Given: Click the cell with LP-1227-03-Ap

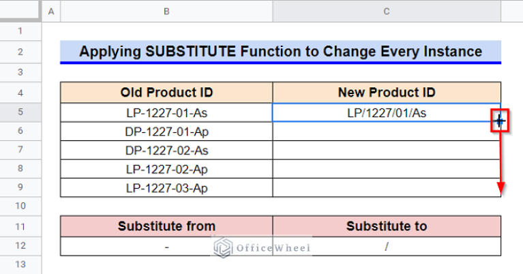Looking at the screenshot, I should [x=166, y=187].
